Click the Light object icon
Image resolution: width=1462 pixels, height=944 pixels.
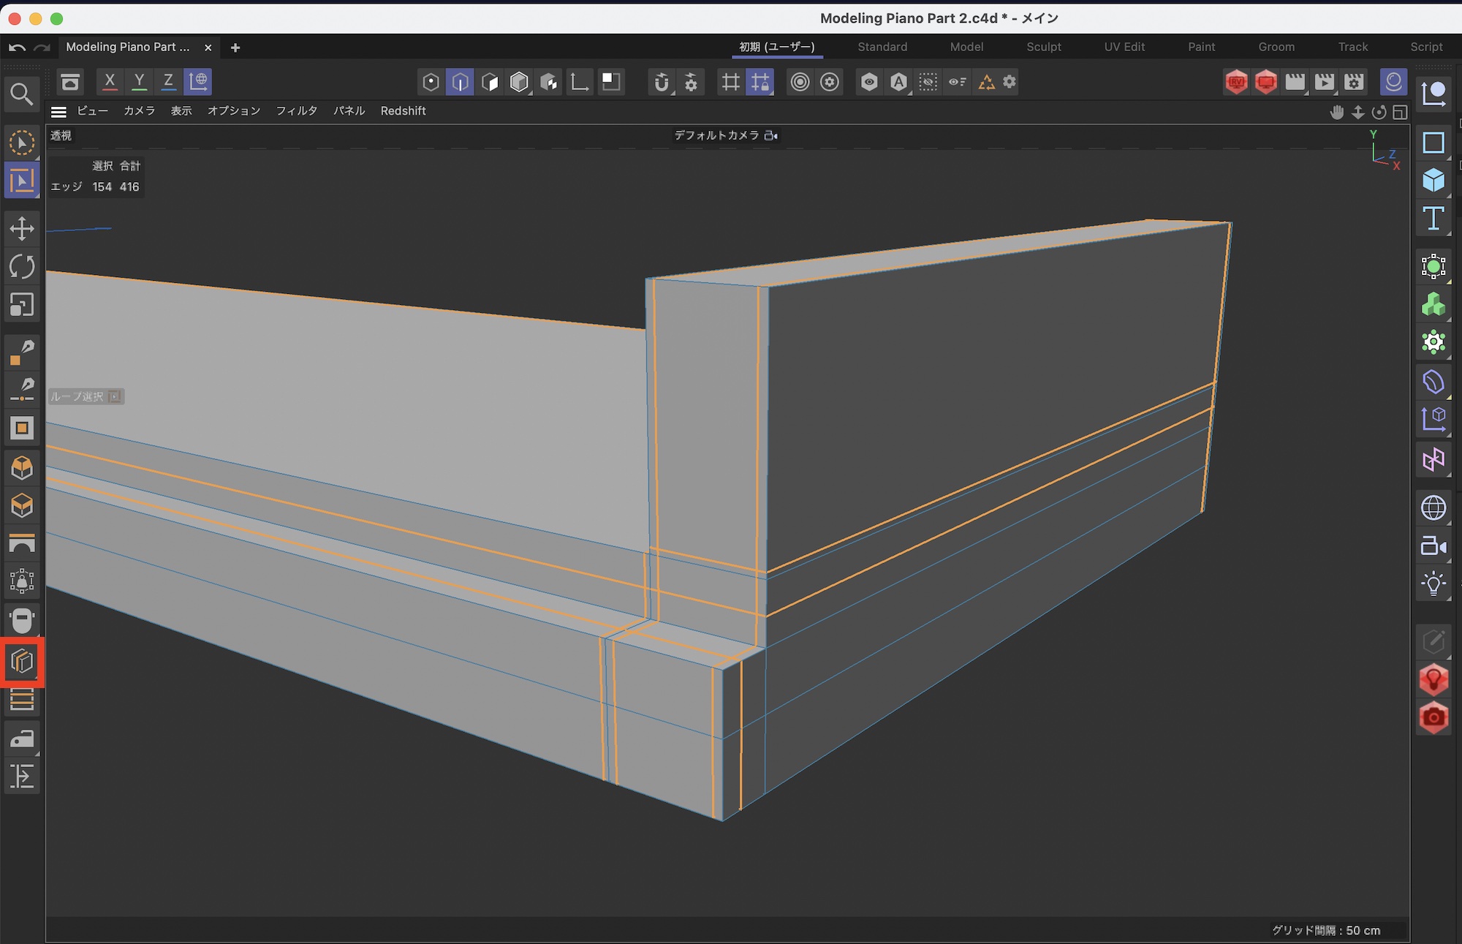pos(1433,584)
